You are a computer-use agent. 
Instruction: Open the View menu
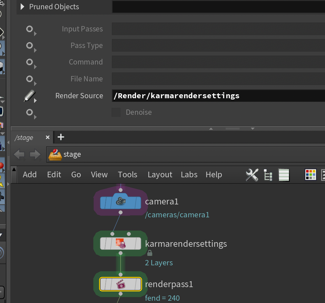[x=99, y=175]
